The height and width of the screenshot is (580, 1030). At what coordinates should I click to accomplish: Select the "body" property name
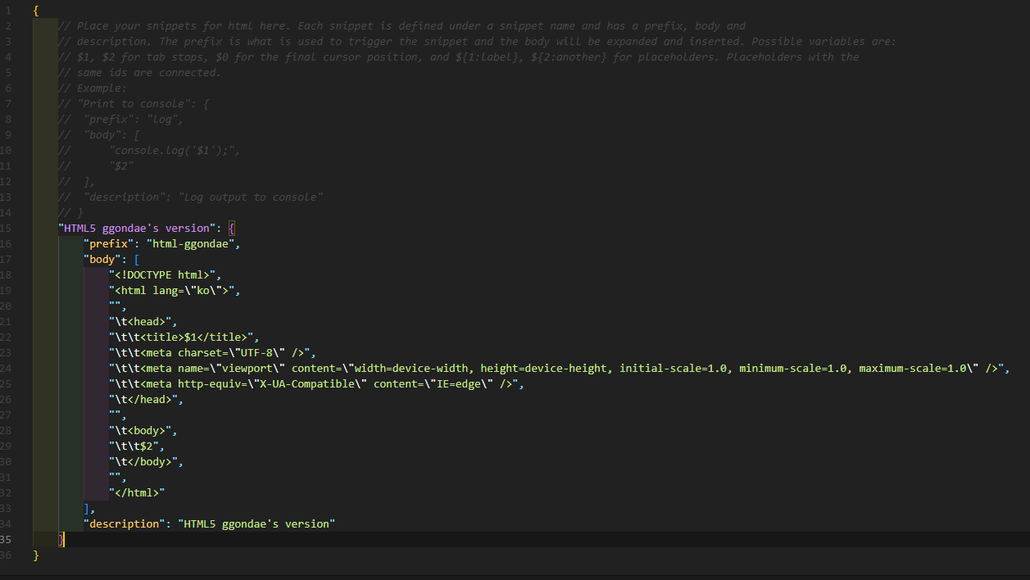point(102,259)
